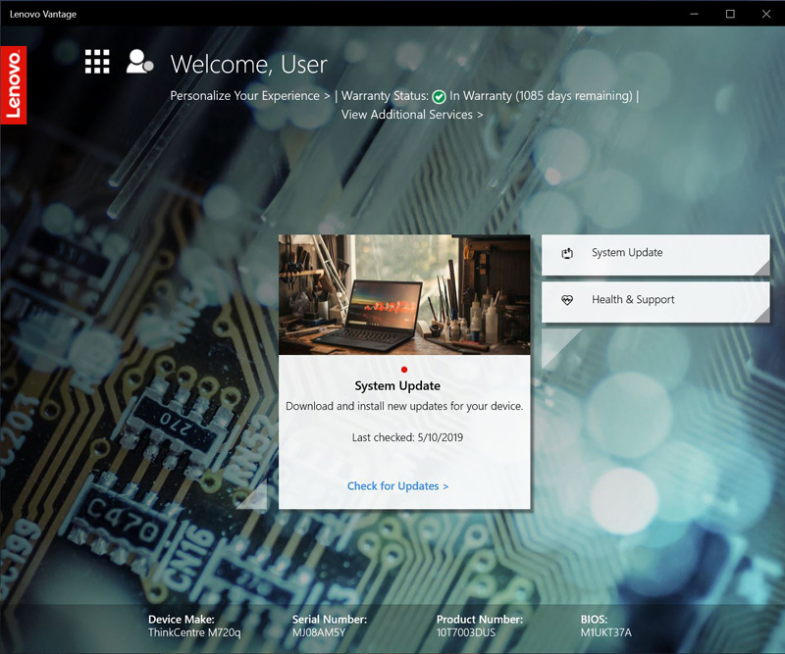Image resolution: width=785 pixels, height=654 pixels.
Task: Click the Health & Support heart icon
Action: coord(567,300)
